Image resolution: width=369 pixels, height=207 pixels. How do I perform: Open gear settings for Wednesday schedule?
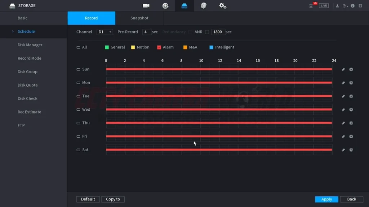tap(351, 110)
